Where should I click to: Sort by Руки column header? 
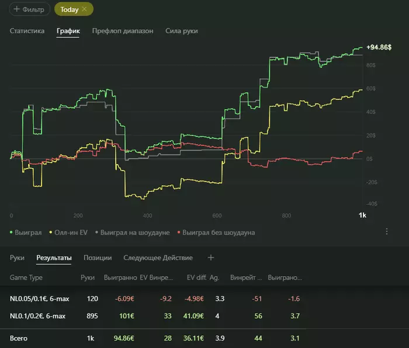88,277
